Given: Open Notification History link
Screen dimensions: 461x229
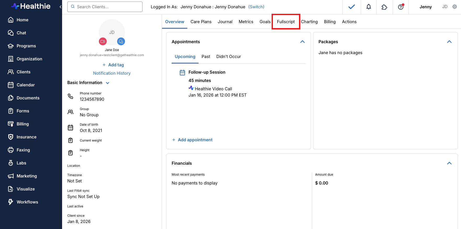Looking at the screenshot, I should 112,73.
